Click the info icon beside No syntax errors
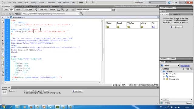The image size is (194, 109). 11,17
